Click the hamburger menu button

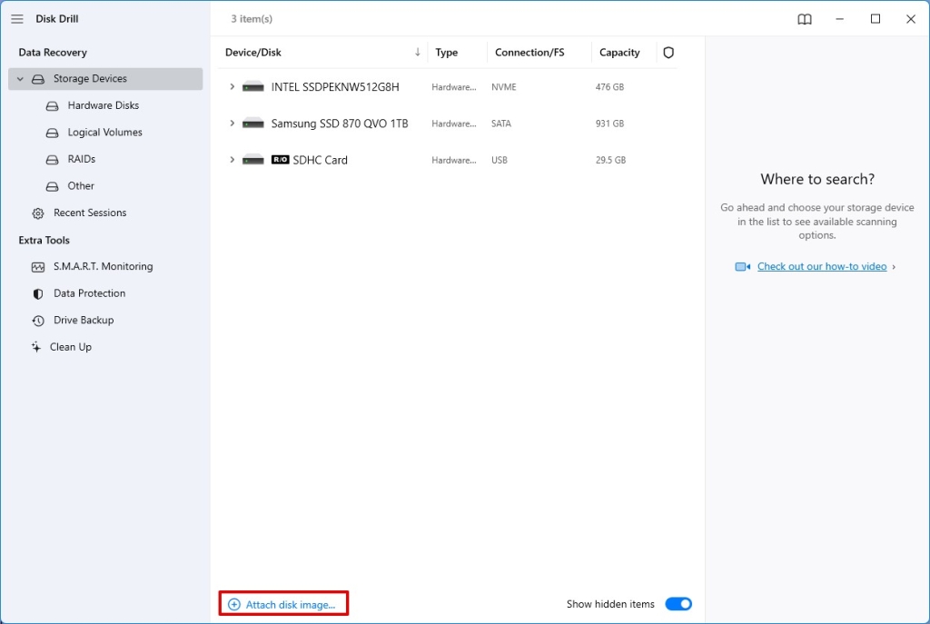click(x=16, y=18)
